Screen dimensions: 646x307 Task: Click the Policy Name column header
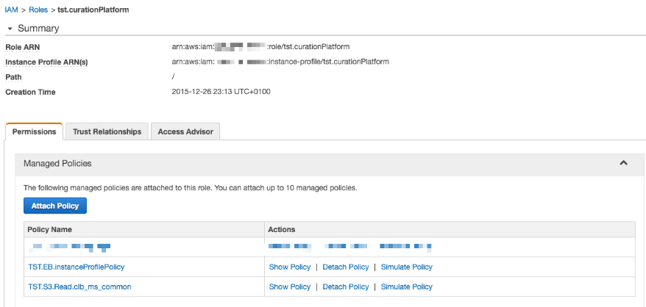49,230
